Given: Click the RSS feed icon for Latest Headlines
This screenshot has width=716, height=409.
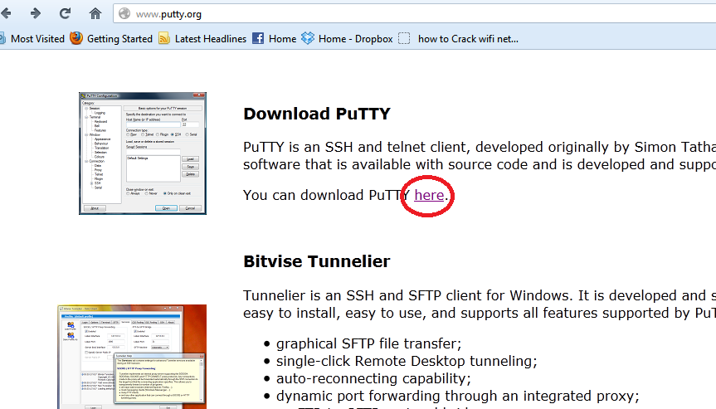Looking at the screenshot, I should (164, 38).
